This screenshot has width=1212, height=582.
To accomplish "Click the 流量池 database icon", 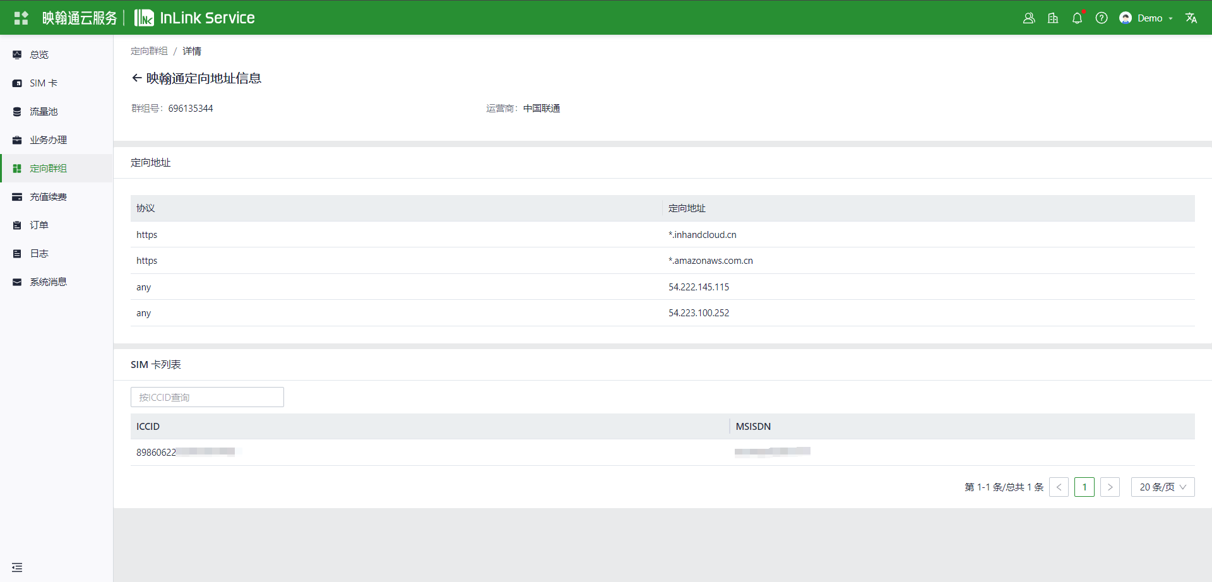I will click(x=17, y=112).
